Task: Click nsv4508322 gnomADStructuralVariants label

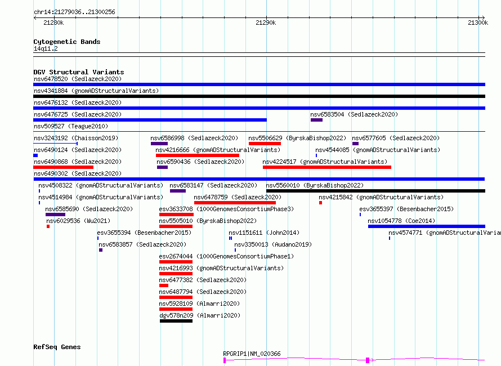Action: [101, 185]
